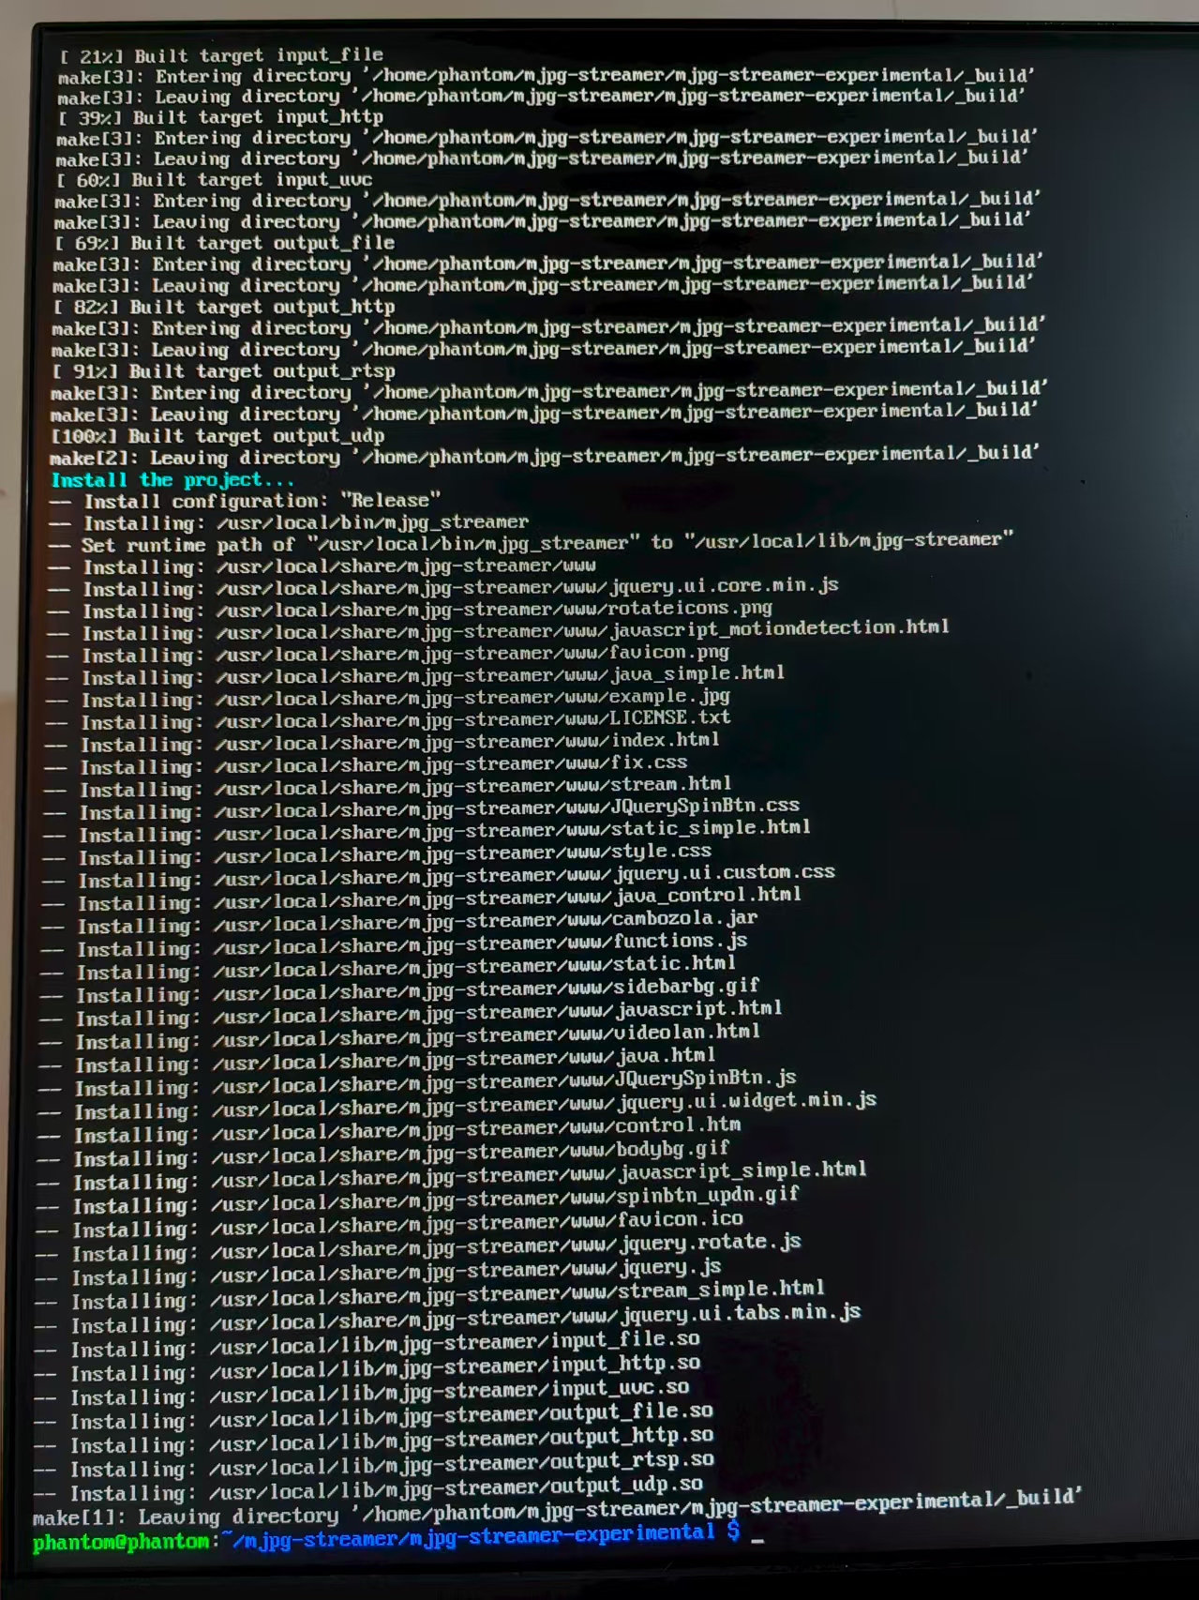This screenshot has width=1199, height=1600.
Task: Click the input_uvc.so install line
Action: [x=362, y=1392]
